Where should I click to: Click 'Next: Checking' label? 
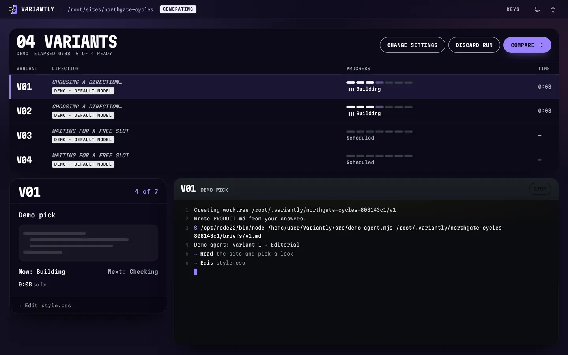[133, 271]
